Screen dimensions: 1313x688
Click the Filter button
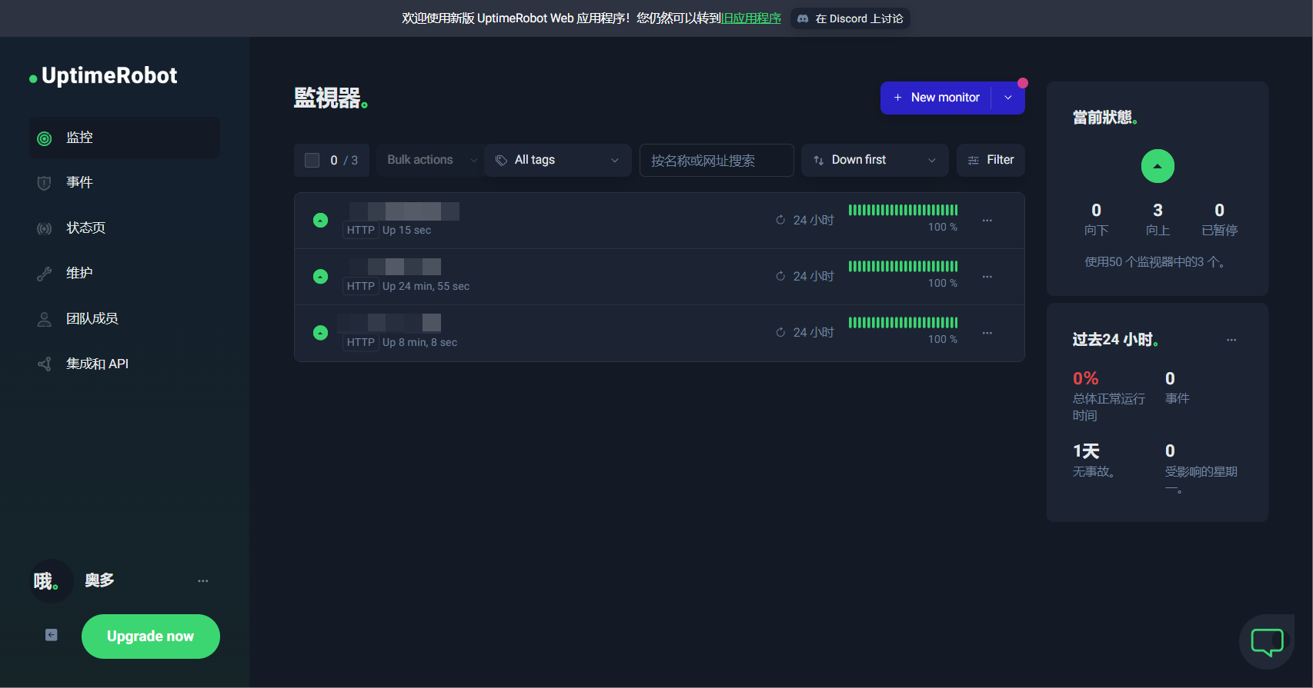pyautogui.click(x=991, y=160)
